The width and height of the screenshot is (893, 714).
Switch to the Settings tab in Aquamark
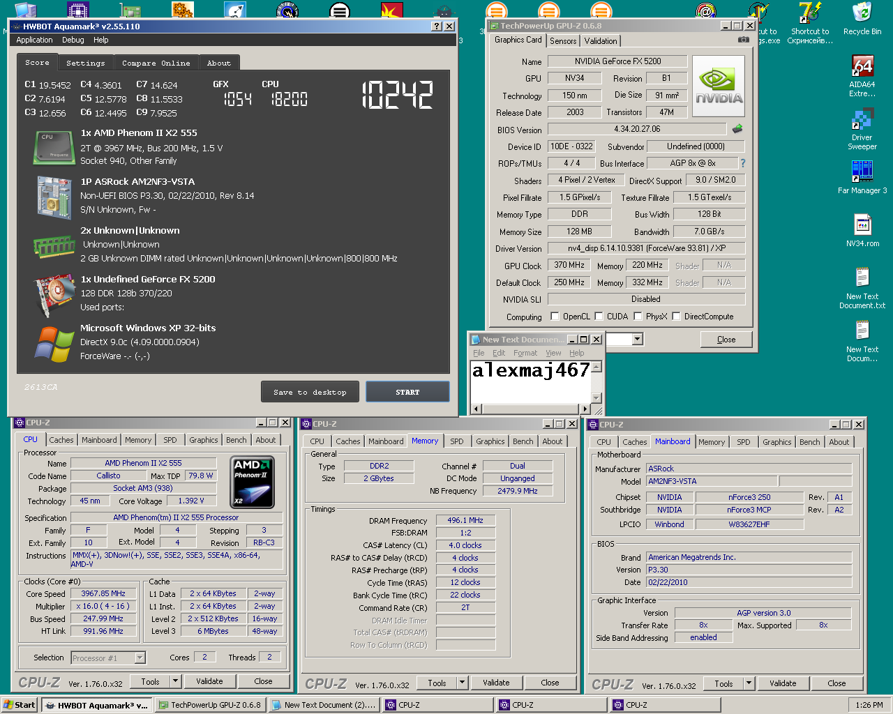click(x=86, y=63)
